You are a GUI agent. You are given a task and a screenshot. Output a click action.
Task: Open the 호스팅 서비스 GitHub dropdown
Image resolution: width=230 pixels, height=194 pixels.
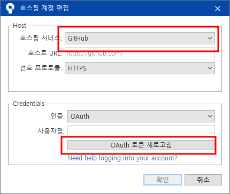coord(140,38)
